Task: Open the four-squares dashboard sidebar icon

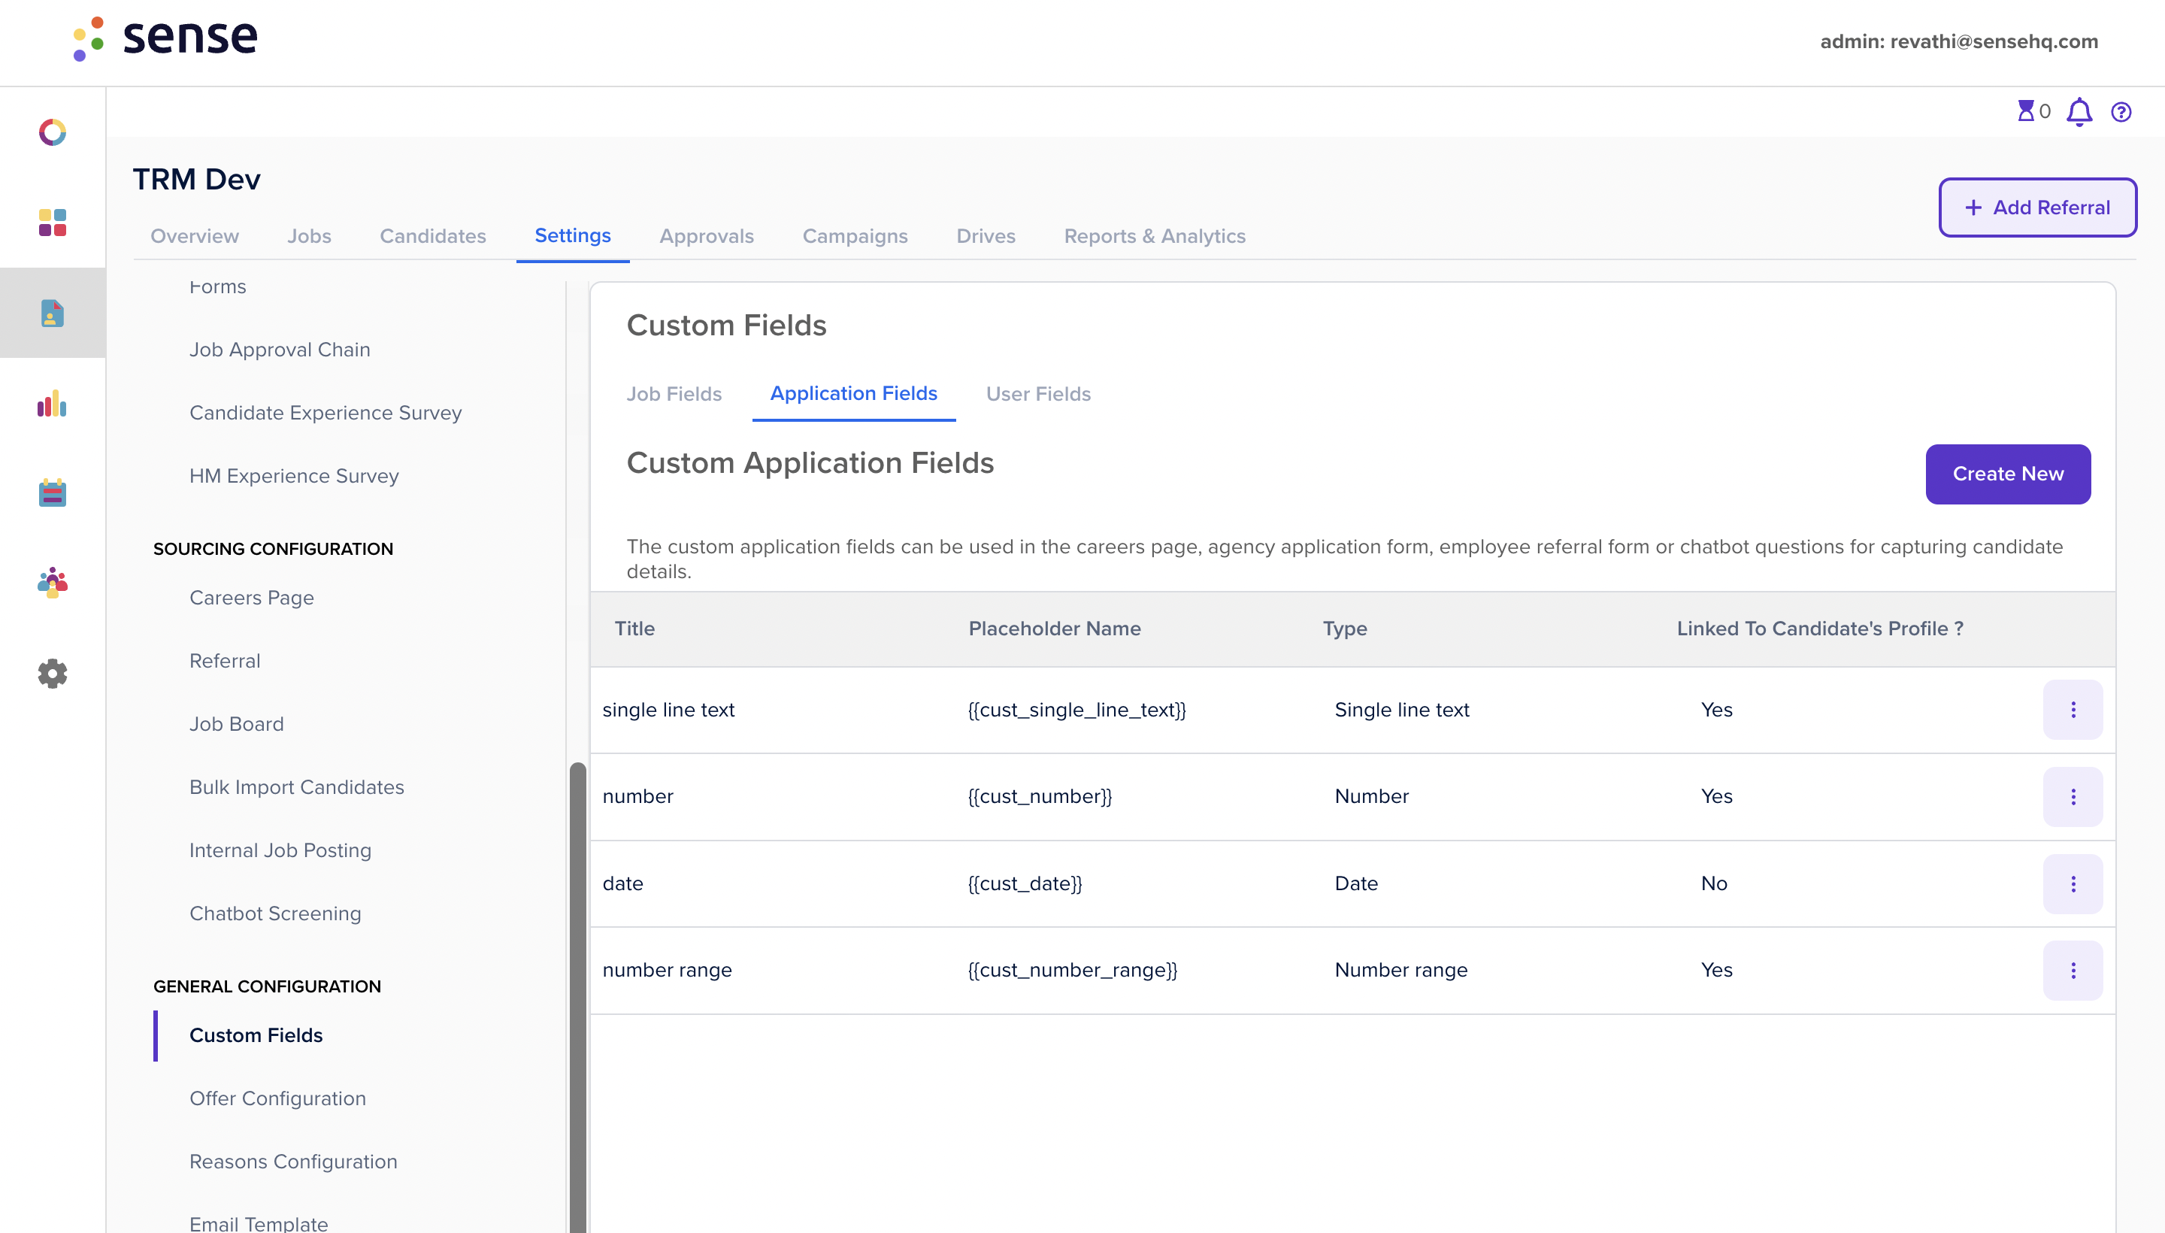Action: coord(53,223)
